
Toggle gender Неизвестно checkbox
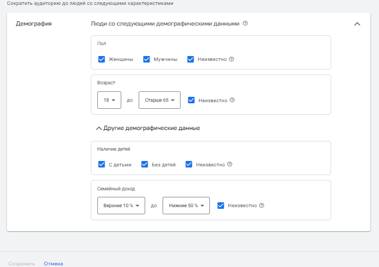point(190,59)
